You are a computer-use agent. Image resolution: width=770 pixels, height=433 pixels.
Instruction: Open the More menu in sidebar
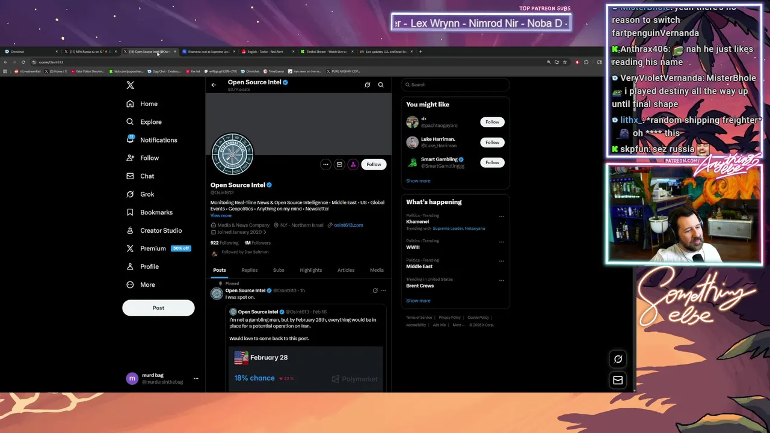pos(141,284)
